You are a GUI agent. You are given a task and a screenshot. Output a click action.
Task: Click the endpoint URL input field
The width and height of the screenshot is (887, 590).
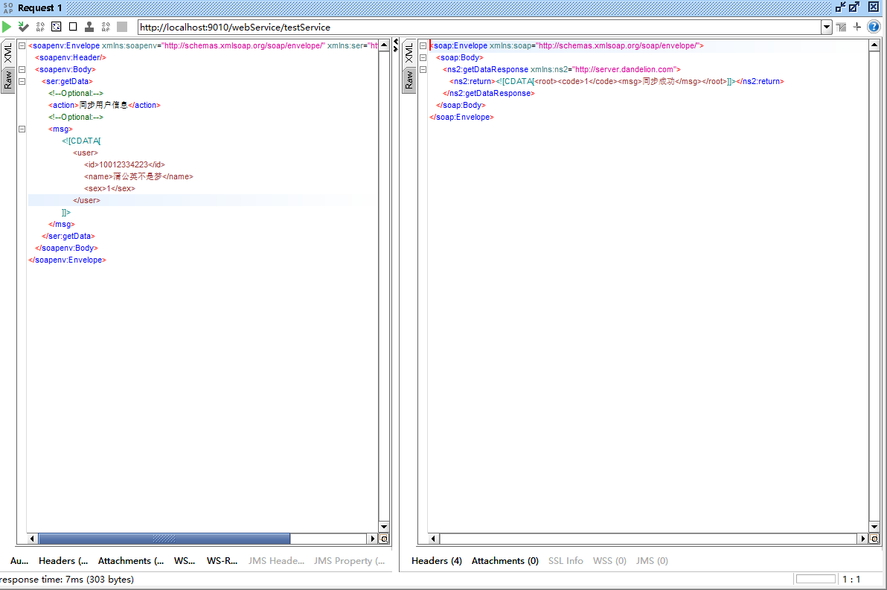[479, 27]
